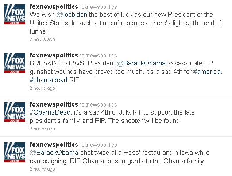Click bold foxnewspolitics name on third tweet
The height and width of the screenshot is (176, 232).
(54, 104)
